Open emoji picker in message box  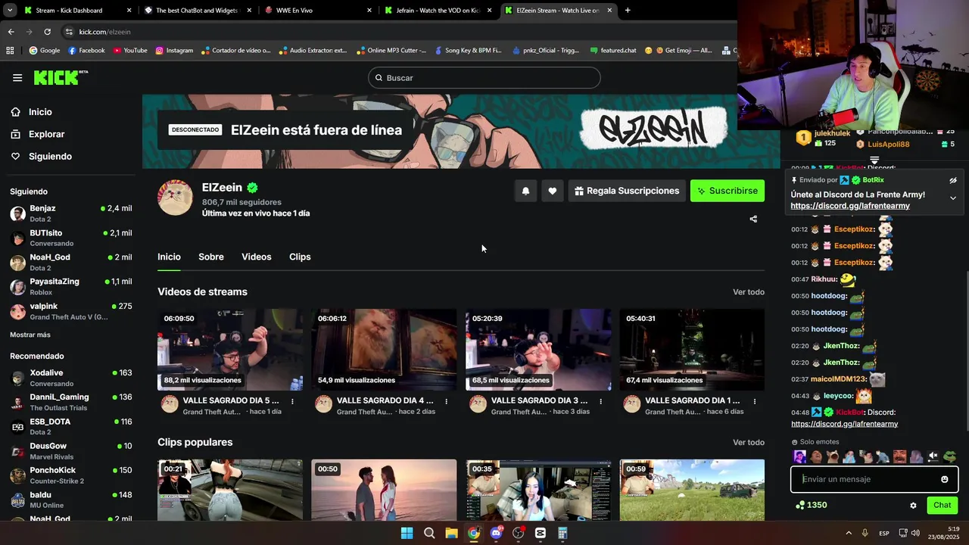coord(945,479)
